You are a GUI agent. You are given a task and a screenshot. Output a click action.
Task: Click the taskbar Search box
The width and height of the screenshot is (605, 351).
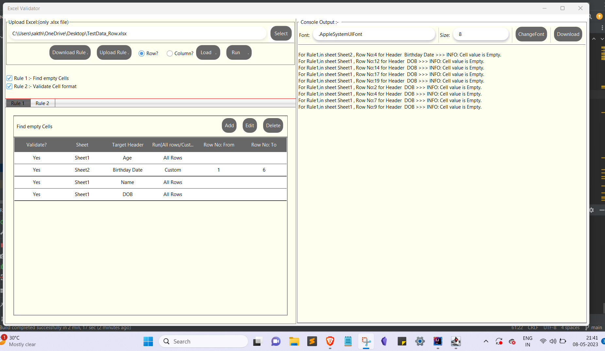tap(203, 342)
